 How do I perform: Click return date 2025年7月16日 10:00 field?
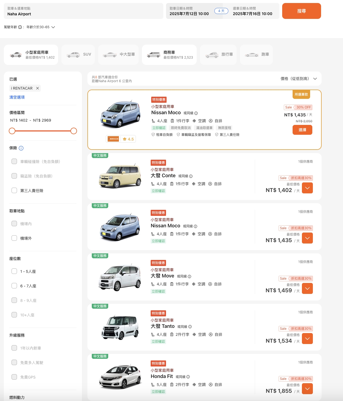pyautogui.click(x=253, y=11)
